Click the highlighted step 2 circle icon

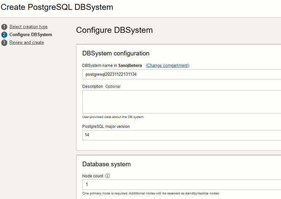(4, 34)
